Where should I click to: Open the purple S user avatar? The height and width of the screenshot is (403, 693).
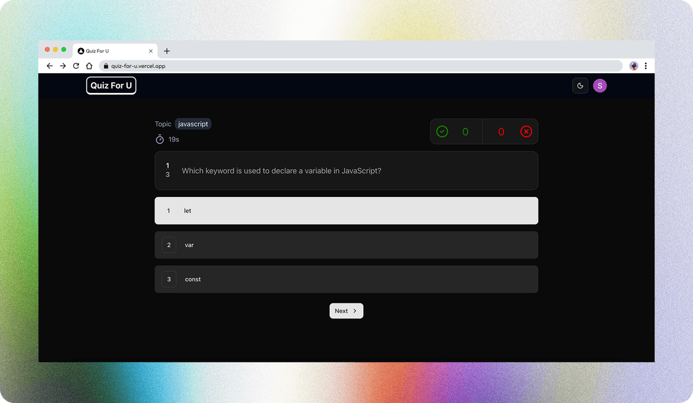[599, 86]
